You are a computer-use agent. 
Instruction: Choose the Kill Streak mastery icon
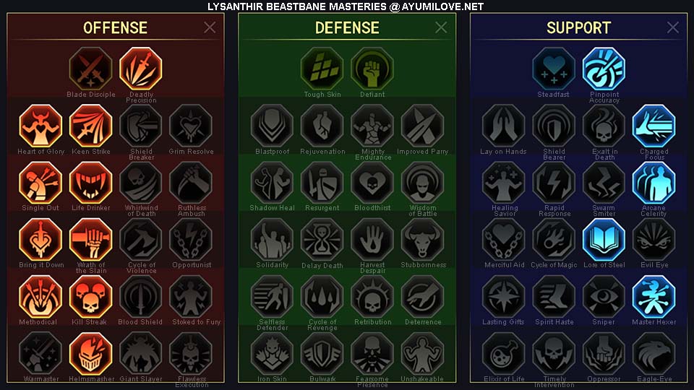point(91,297)
